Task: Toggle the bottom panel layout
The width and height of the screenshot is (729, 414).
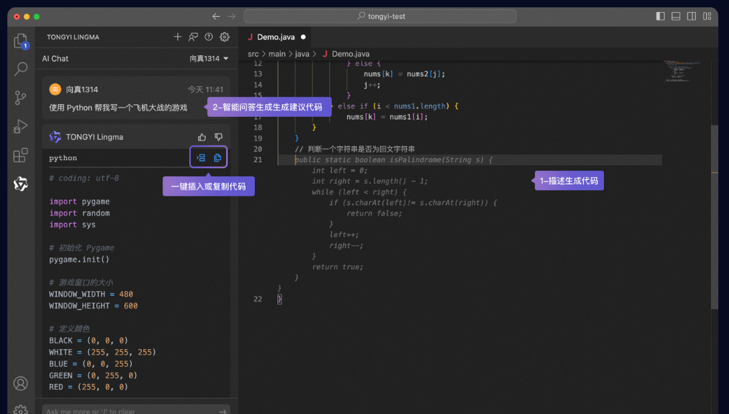Action: click(x=676, y=16)
